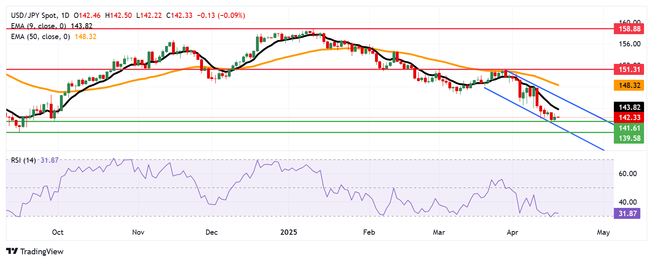Click the EMA 50 indicator legend
This screenshot has height=262, width=653.
(53, 37)
